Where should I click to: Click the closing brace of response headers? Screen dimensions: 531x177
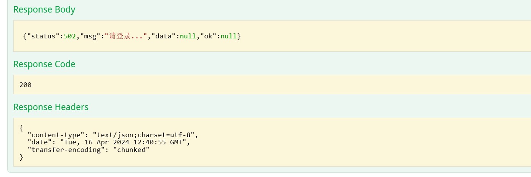click(x=21, y=157)
